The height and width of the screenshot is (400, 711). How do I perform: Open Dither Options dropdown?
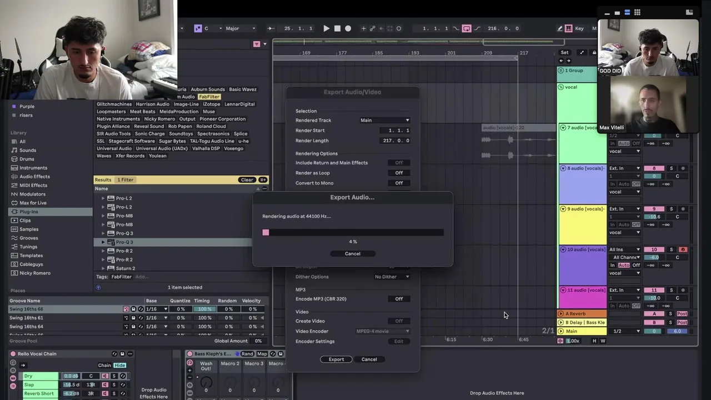click(x=392, y=277)
